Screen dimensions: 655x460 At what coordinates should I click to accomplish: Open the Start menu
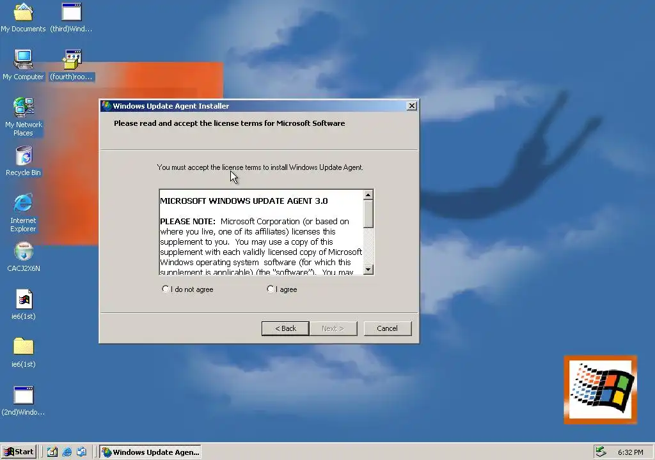pos(19,452)
